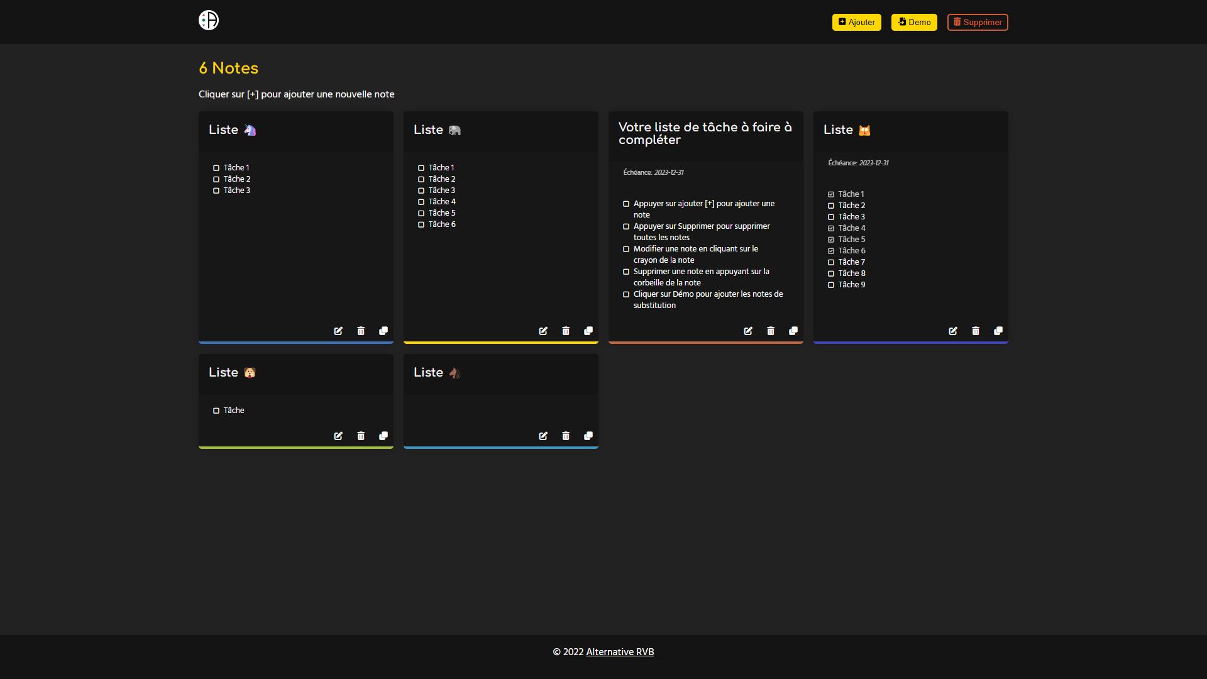This screenshot has height=679, width=1207.
Task: Click the horse Liste title
Action: [x=438, y=372]
